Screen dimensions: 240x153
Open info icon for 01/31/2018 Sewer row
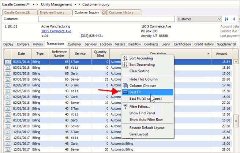click(x=8, y=126)
